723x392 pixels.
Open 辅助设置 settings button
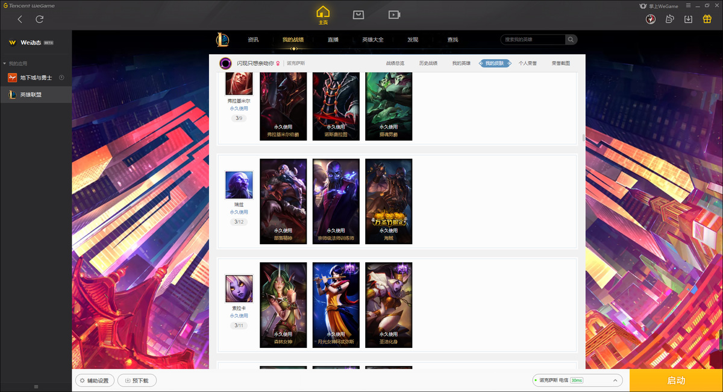tap(95, 381)
